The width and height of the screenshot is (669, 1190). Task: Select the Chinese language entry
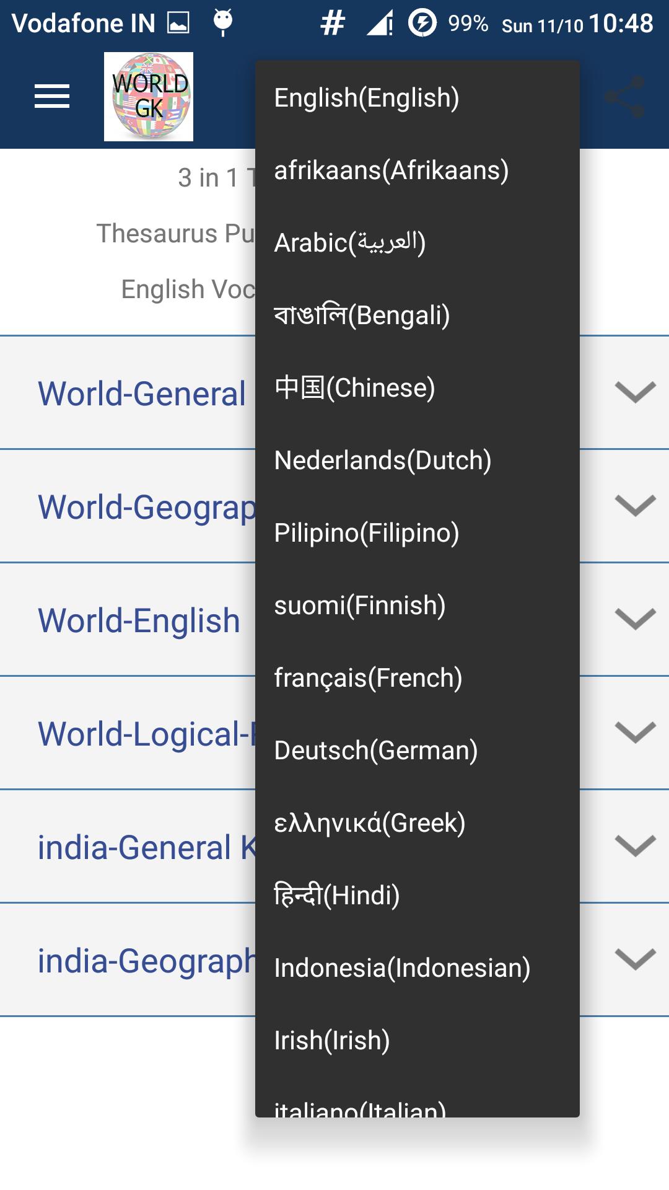pyautogui.click(x=418, y=387)
